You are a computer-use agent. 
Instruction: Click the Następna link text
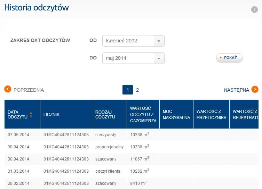coord(236,90)
